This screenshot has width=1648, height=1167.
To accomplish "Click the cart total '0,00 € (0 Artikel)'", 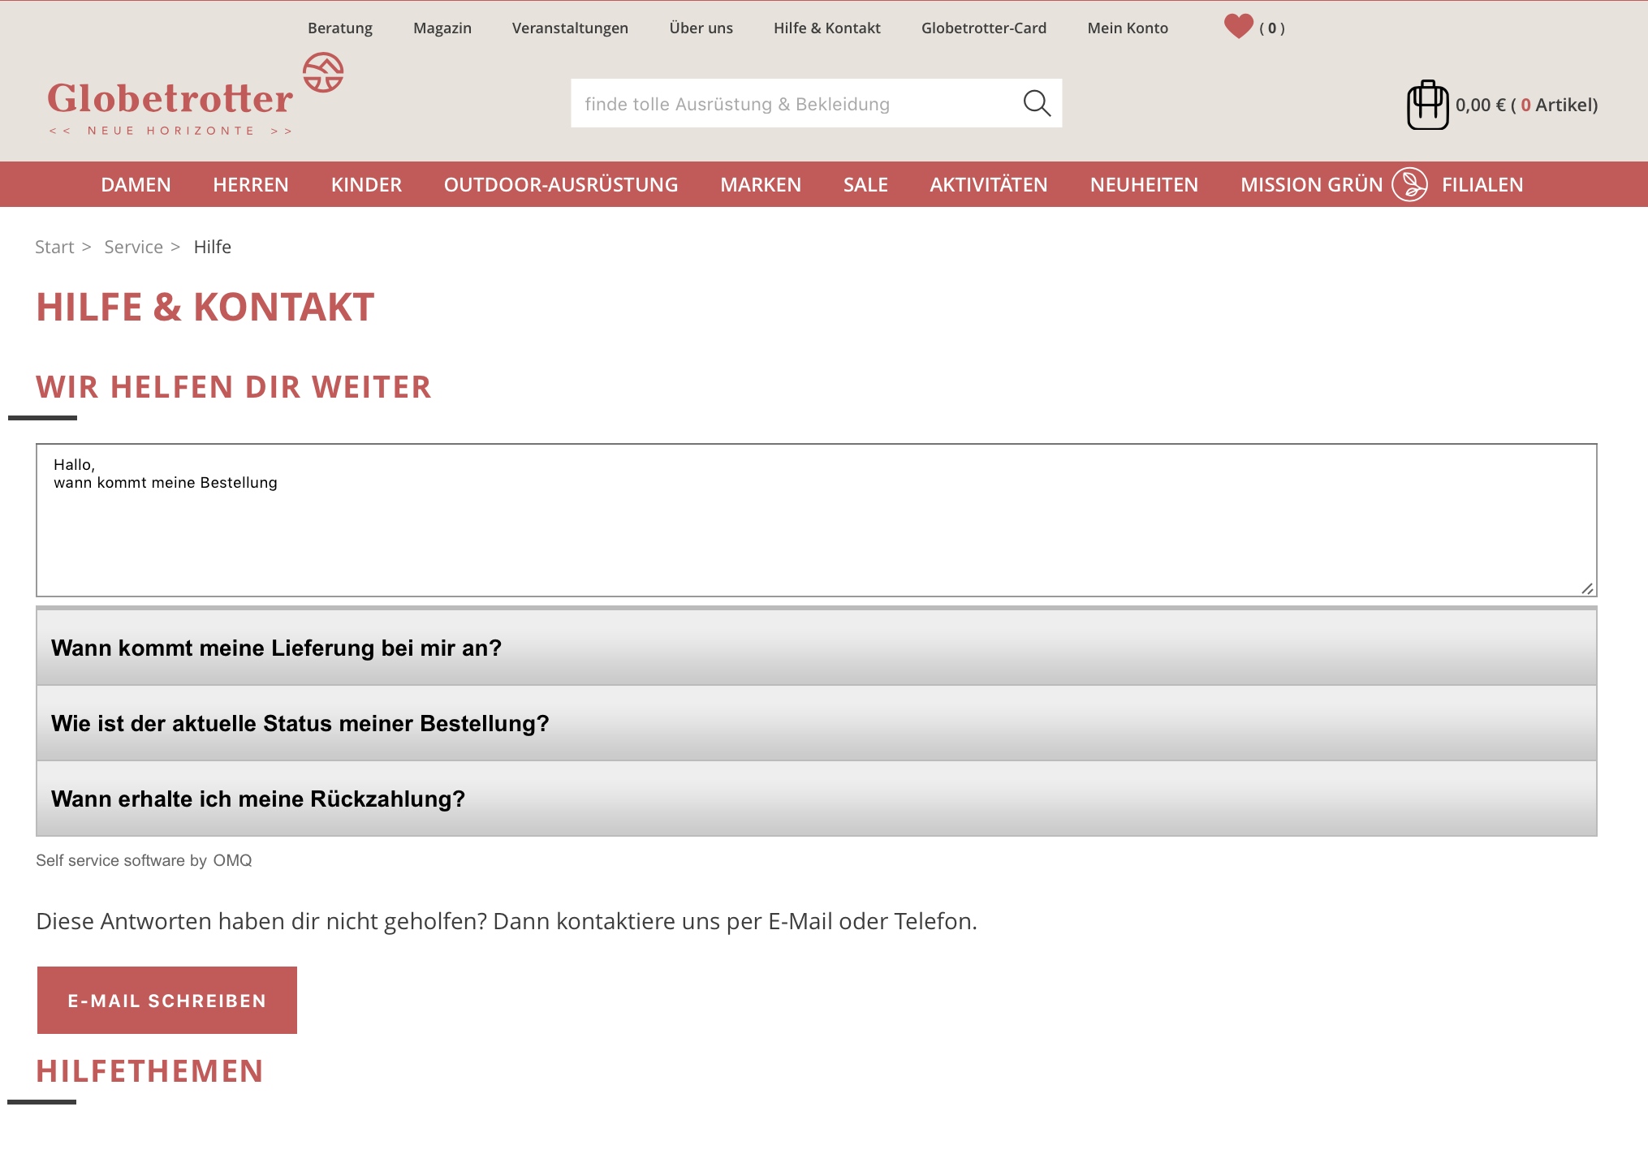I will [x=1526, y=105].
